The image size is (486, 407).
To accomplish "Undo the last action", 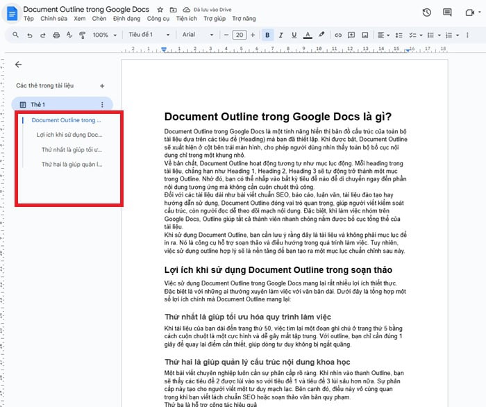I will (x=29, y=35).
